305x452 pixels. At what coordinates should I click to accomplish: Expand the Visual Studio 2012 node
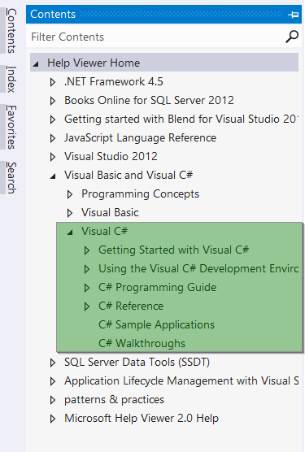[x=53, y=157]
